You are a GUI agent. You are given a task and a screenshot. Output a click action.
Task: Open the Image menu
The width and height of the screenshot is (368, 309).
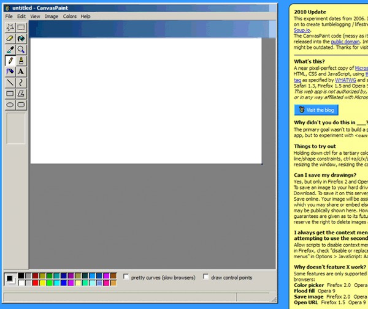(x=52, y=17)
